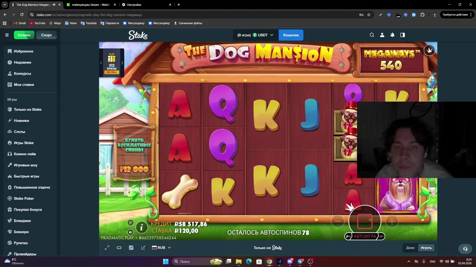476x267 pixels.
Task: Open the 312 prizes gift box
Action: (112, 63)
